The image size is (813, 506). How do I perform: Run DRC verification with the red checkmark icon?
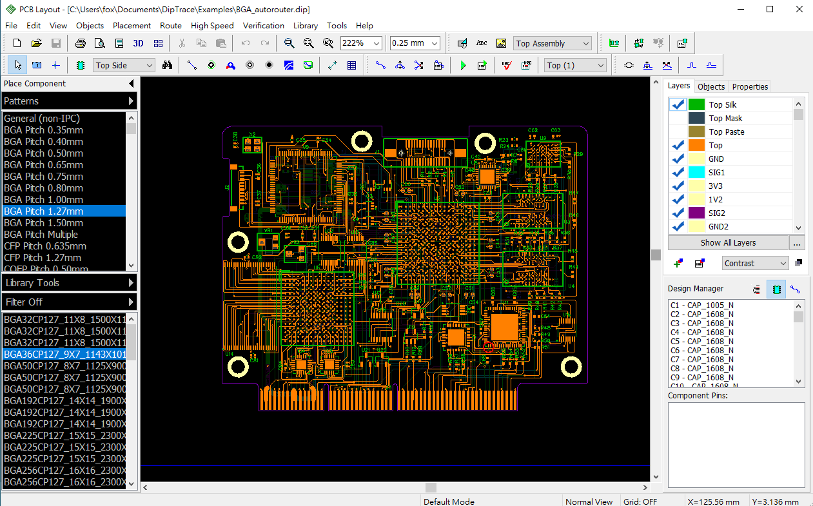coord(505,64)
